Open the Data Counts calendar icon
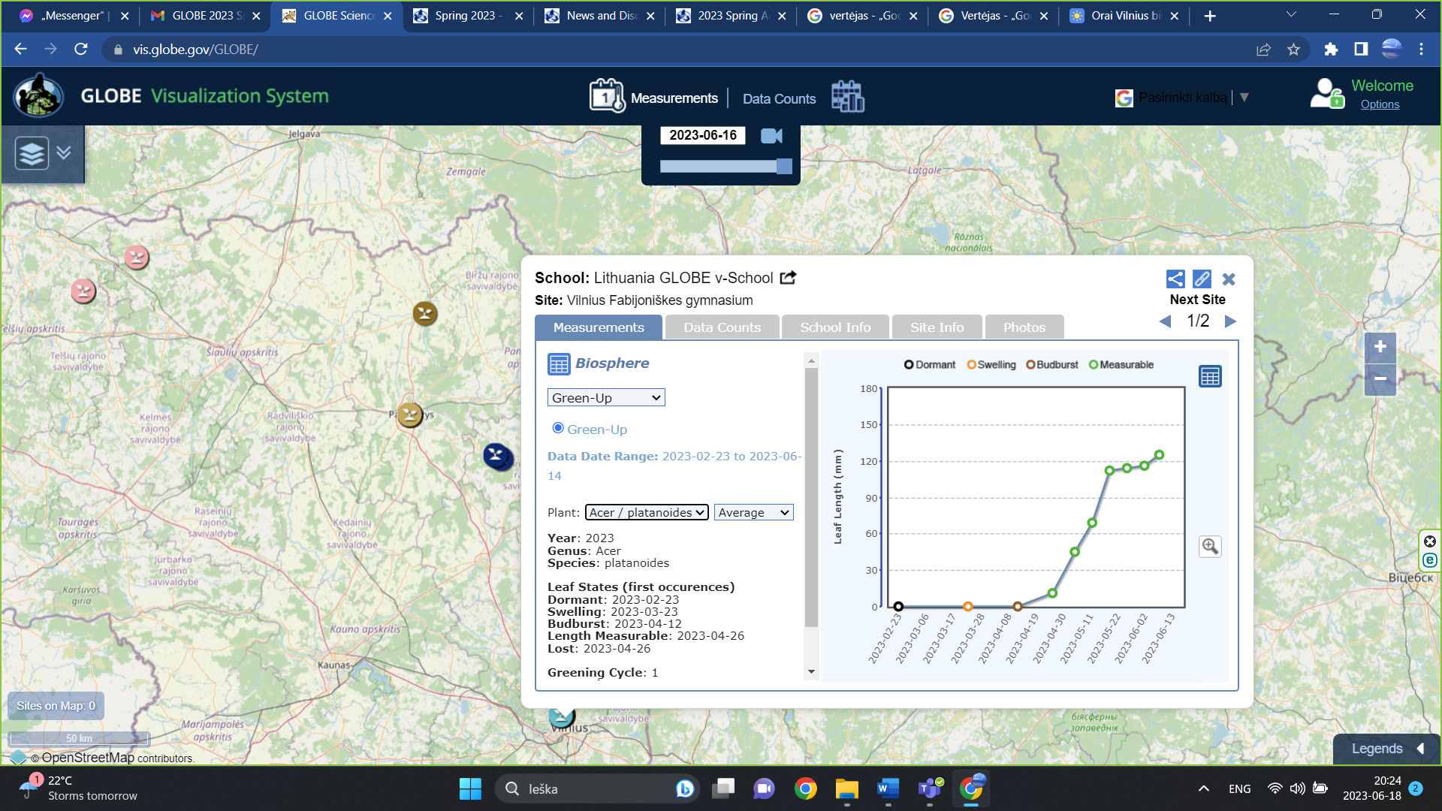Viewport: 1442px width, 811px height. point(848,98)
